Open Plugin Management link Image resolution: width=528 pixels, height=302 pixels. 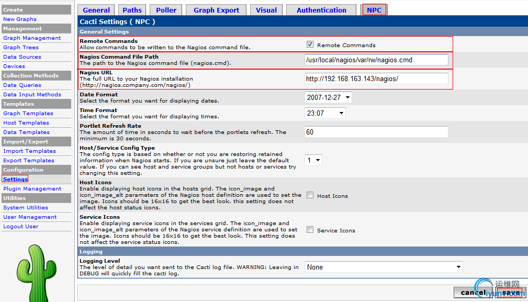coord(32,189)
